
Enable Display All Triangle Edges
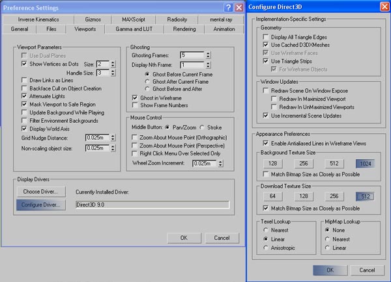point(265,38)
